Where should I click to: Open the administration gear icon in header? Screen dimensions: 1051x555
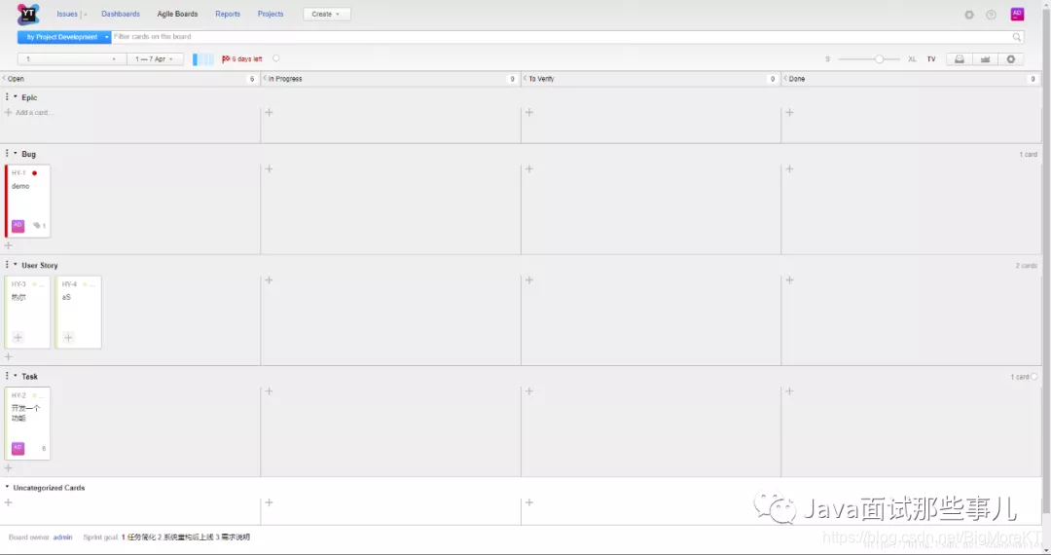tap(969, 14)
